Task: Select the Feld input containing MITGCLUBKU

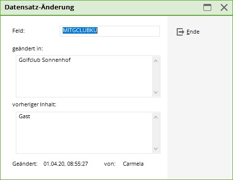Action: (110, 31)
